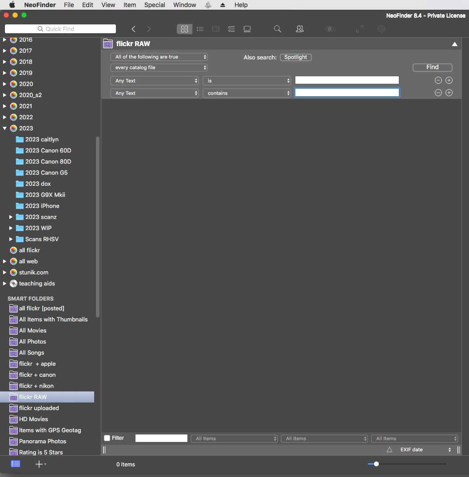Open the Help menu
The image size is (469, 477).
[x=241, y=5]
